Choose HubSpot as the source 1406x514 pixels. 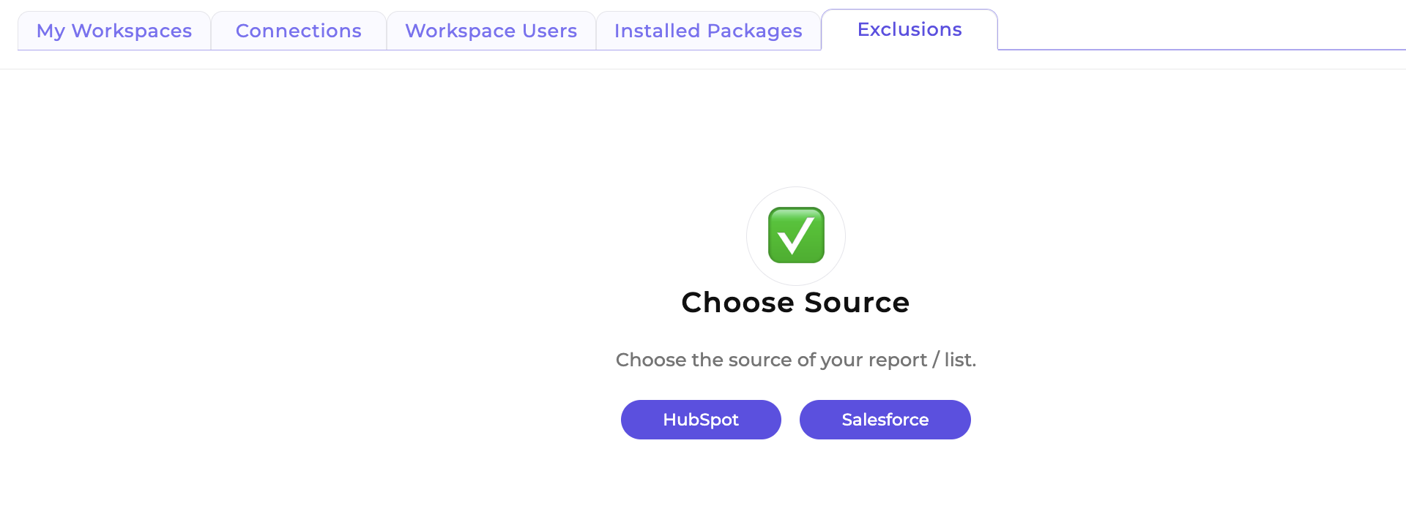tap(701, 420)
